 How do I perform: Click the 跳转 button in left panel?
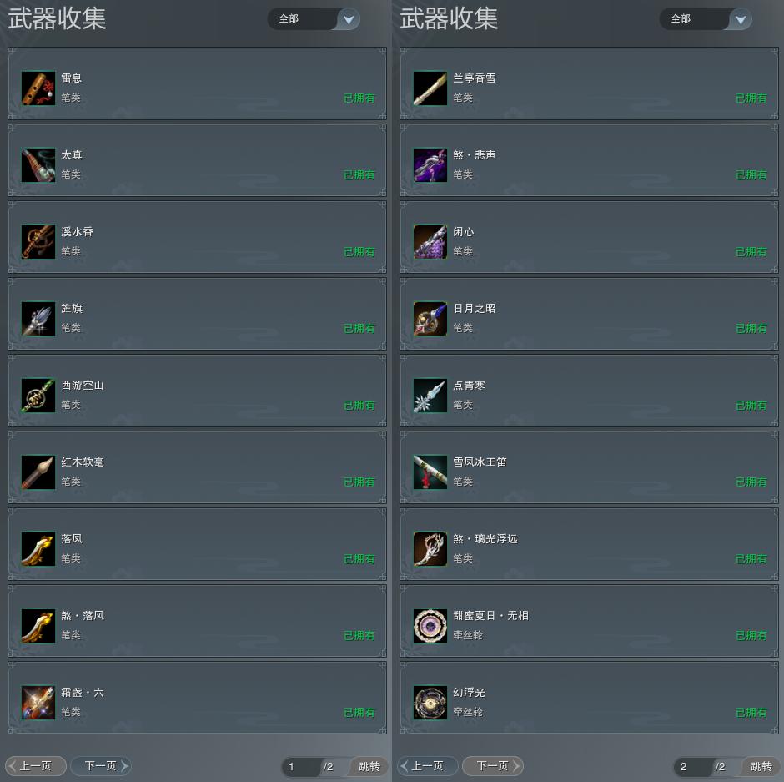tap(369, 766)
